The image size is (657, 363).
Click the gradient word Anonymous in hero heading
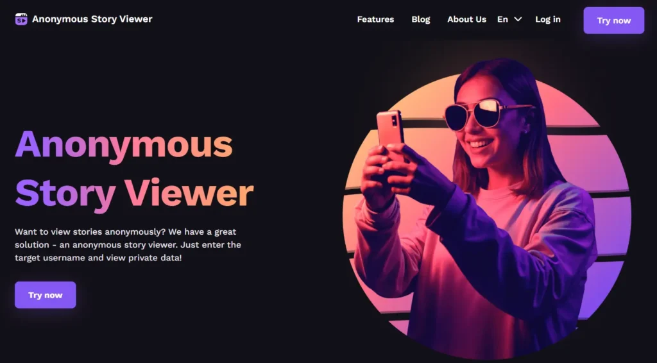pos(124,145)
